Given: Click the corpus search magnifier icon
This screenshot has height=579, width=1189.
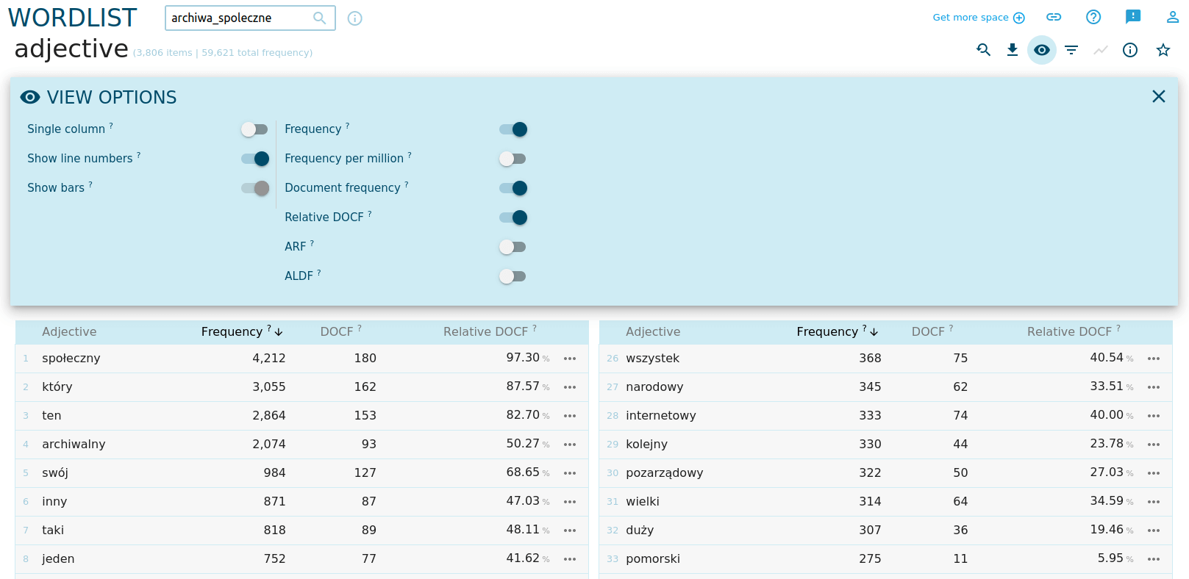Looking at the screenshot, I should coord(319,18).
